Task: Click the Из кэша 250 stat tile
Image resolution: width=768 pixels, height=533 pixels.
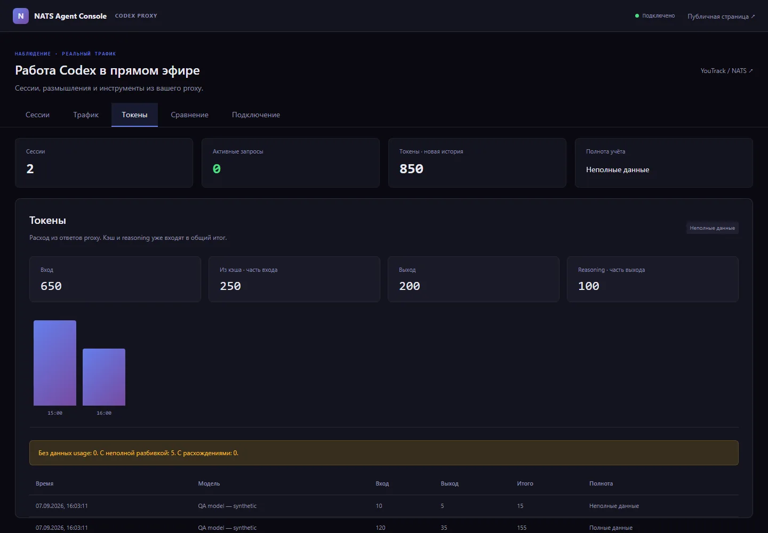Action: (294, 279)
